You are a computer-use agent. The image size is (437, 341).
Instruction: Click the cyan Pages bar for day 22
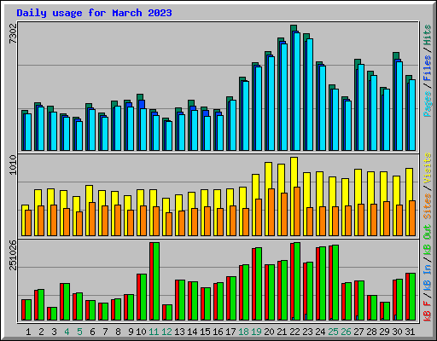coord(297,91)
